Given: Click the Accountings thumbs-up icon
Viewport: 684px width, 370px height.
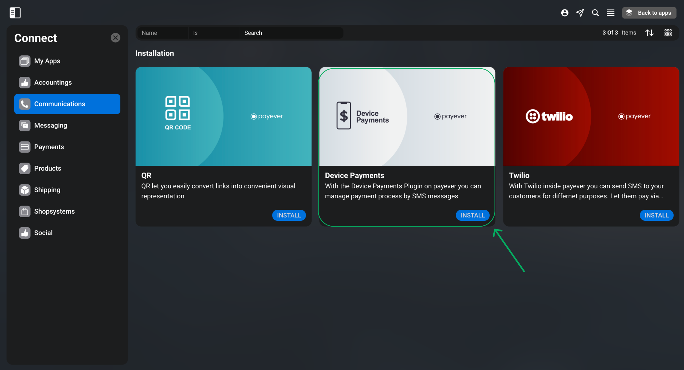Looking at the screenshot, I should point(25,83).
